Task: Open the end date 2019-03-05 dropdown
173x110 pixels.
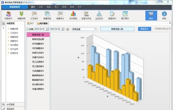Action: (x=63, y=29)
